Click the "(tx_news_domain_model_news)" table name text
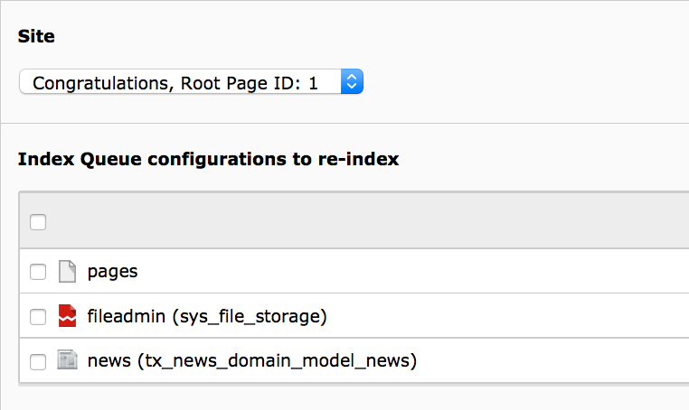Image resolution: width=689 pixels, height=410 pixels. click(276, 362)
